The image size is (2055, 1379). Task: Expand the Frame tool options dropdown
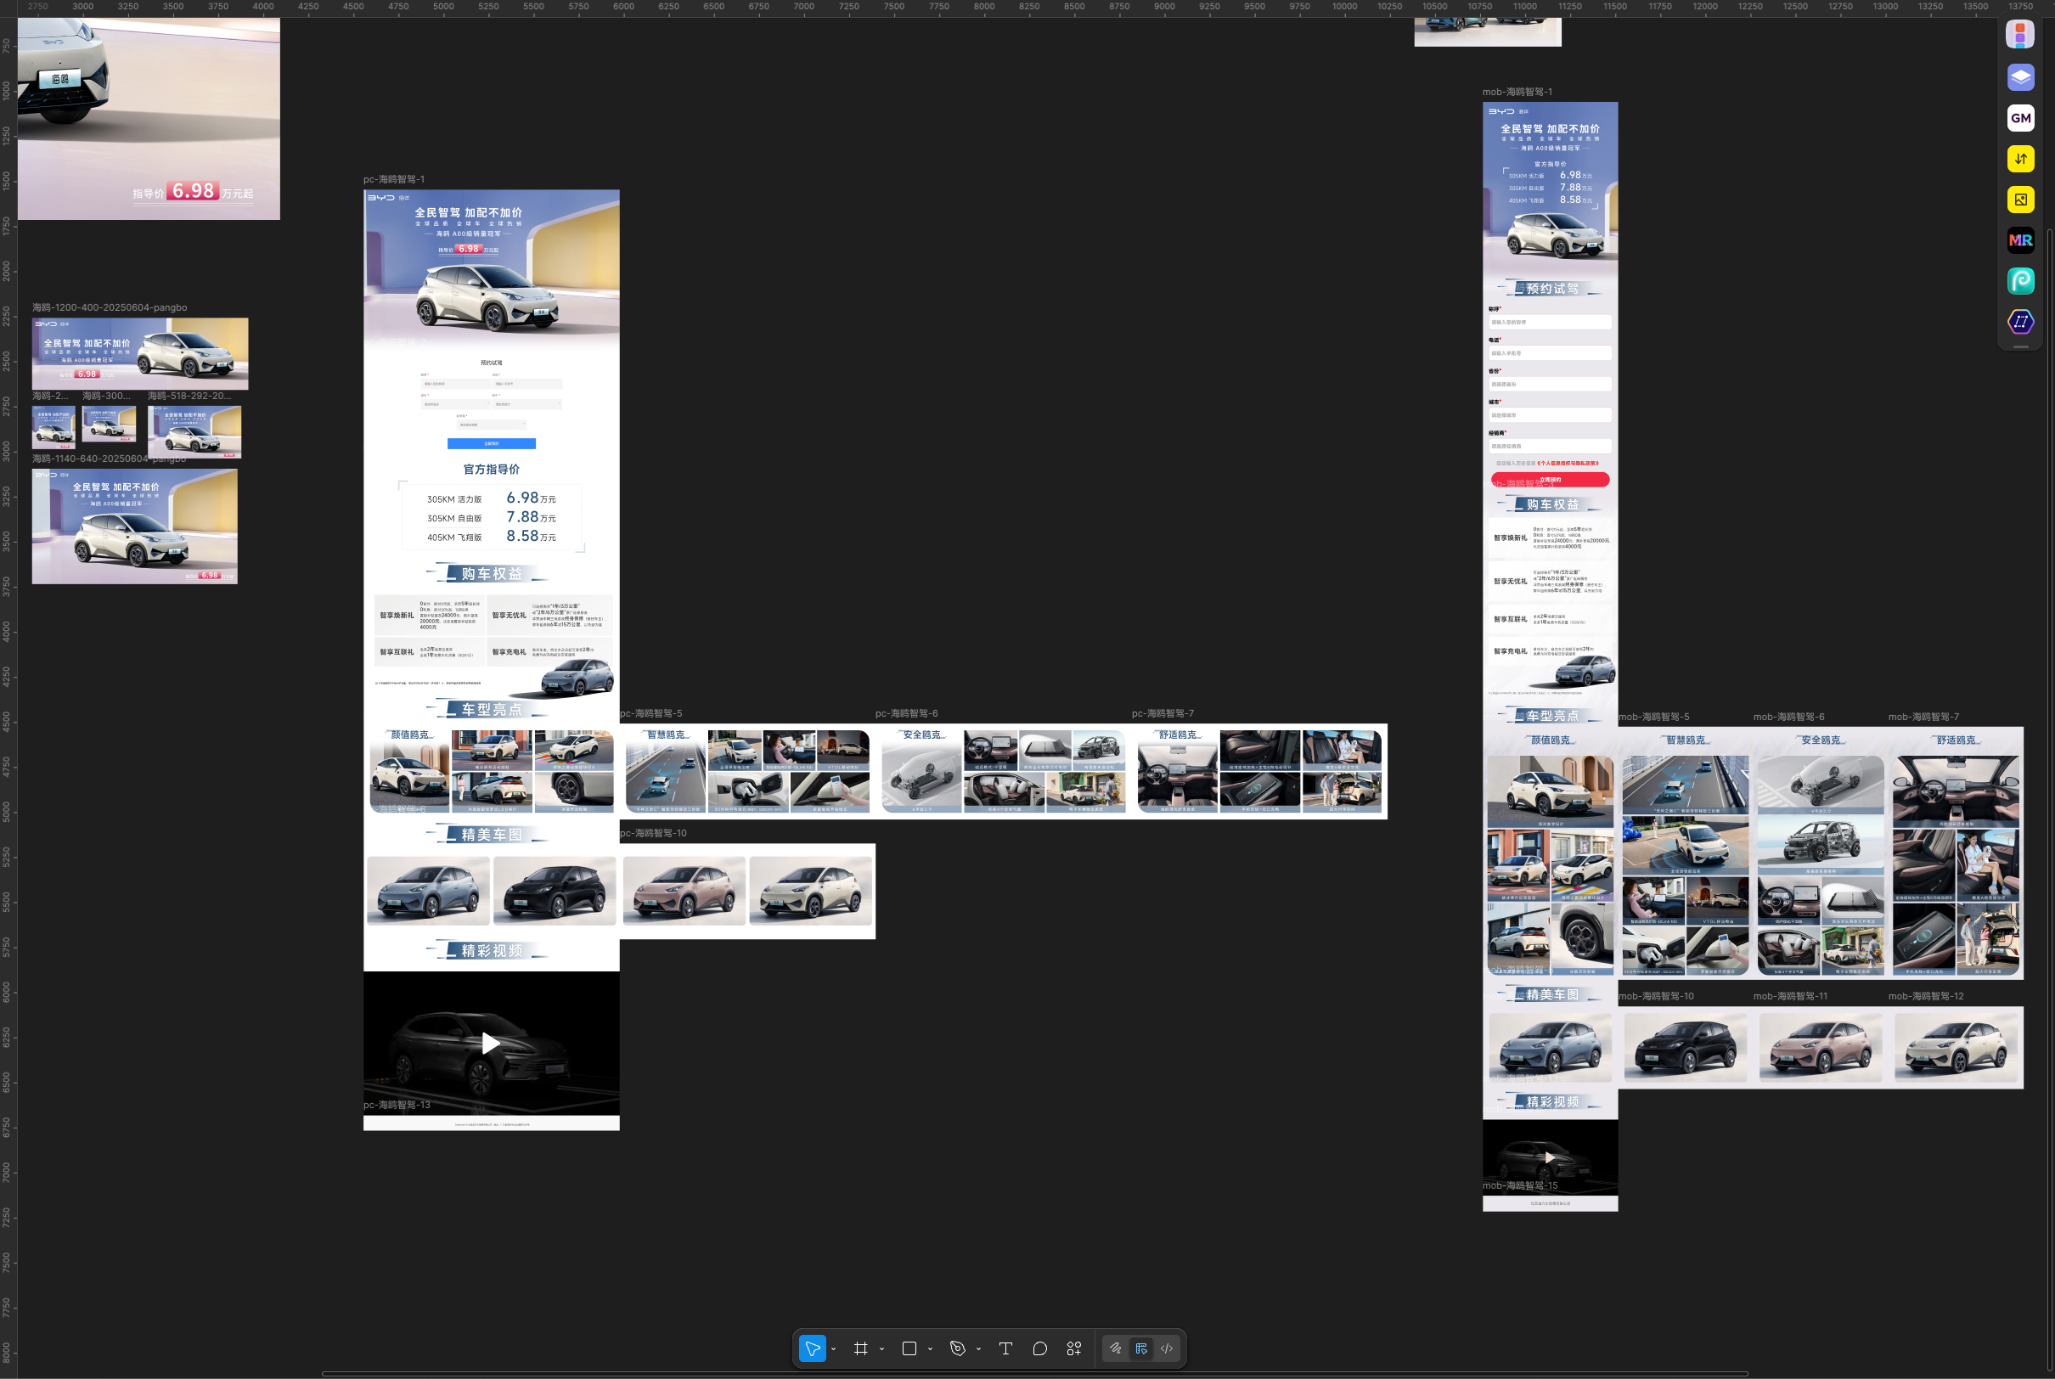(881, 1349)
